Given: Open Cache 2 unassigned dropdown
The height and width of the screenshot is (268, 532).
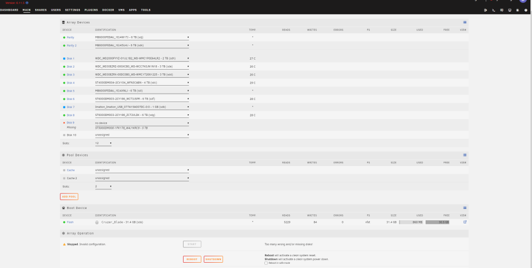Looking at the screenshot, I should 142,178.
